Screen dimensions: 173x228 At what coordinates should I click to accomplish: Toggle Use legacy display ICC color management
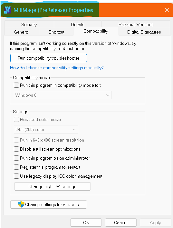coord(16,176)
